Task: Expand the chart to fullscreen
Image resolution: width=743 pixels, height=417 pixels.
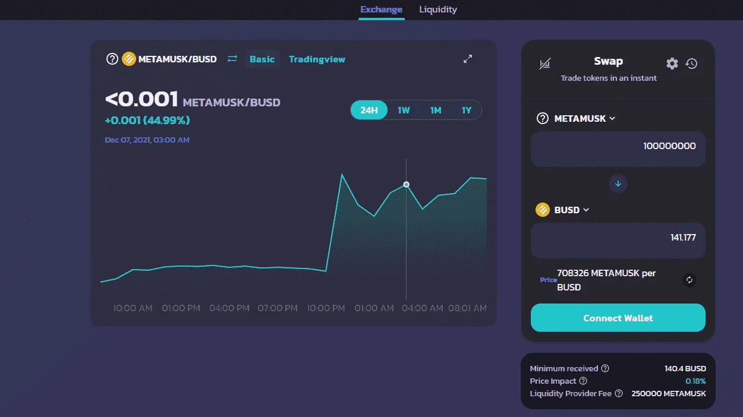Action: 468,59
